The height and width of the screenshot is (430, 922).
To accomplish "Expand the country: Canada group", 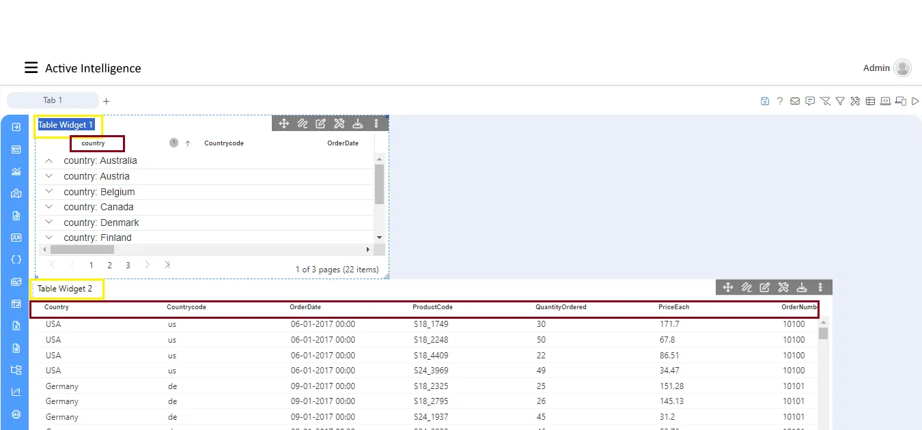I will (48, 207).
